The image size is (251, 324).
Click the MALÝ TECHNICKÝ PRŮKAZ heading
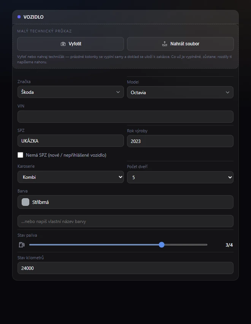click(x=44, y=31)
